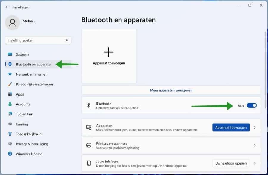Open Toegankelijkheid via its accessibility icon
This screenshot has height=175, width=268.
point(10,134)
